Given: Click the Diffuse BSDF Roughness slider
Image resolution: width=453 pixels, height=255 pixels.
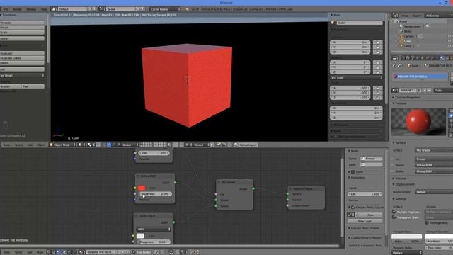Looking at the screenshot, I should (155, 194).
